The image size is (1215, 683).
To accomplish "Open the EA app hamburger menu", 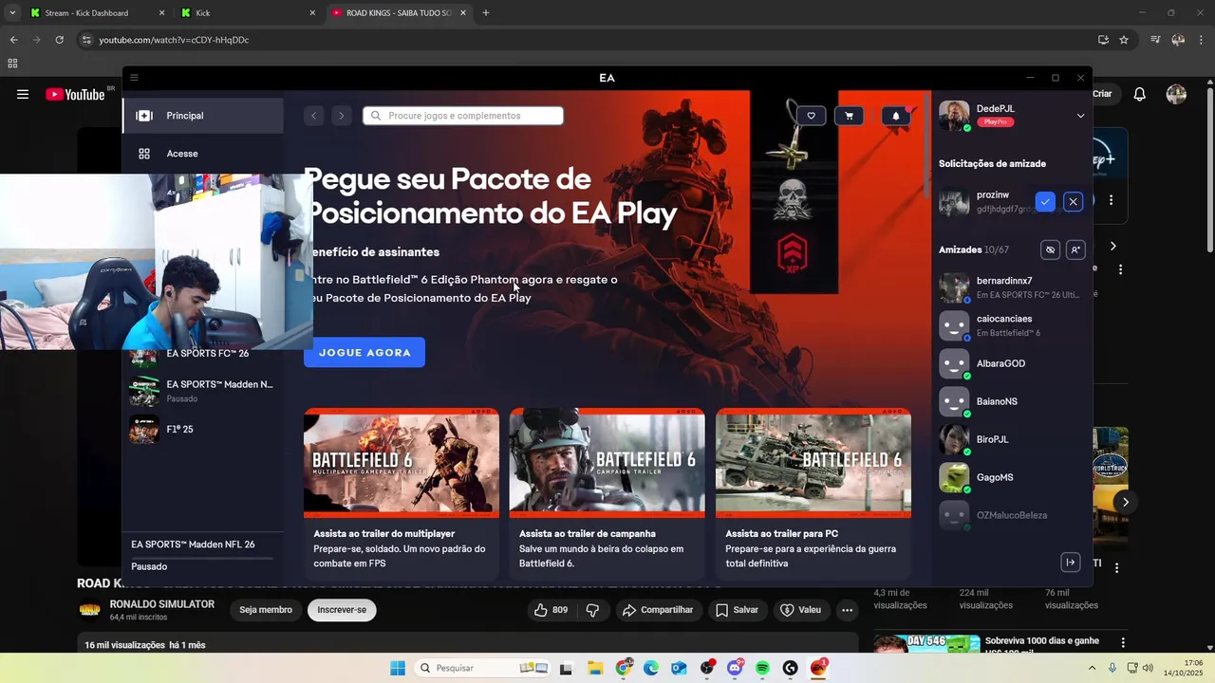I will pos(134,78).
